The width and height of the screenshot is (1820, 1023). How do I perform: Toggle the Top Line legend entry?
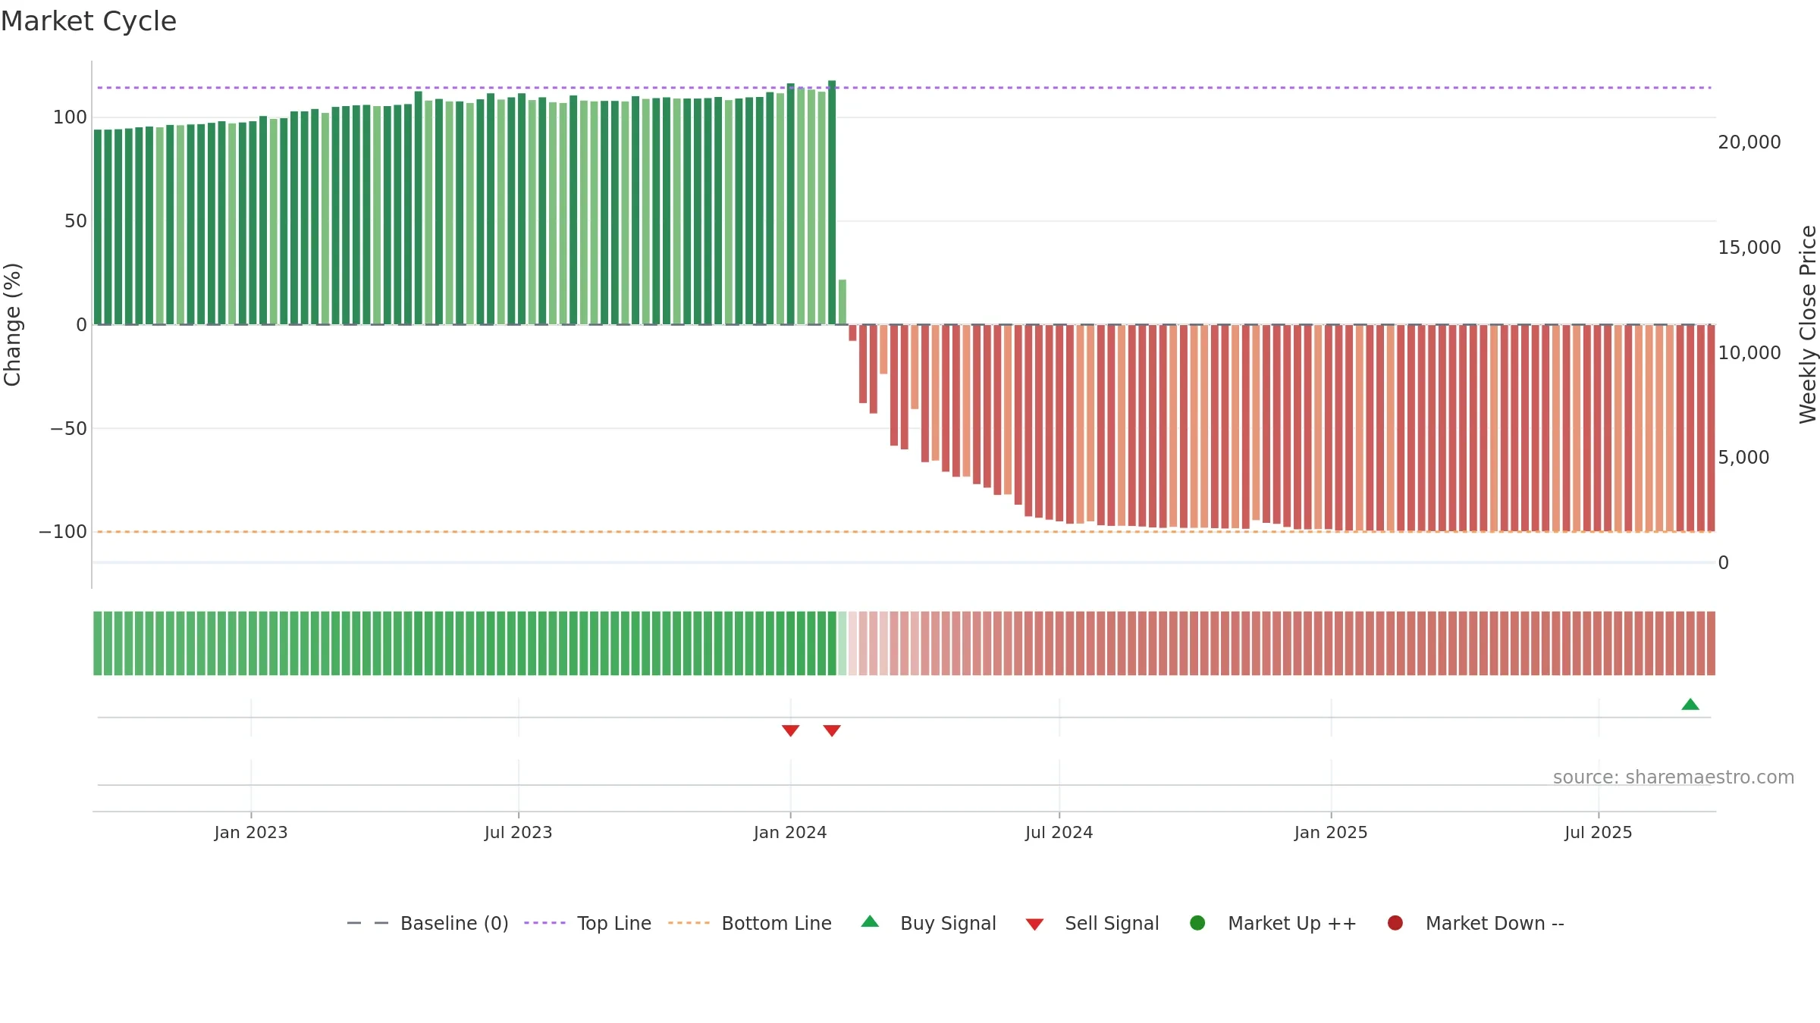(588, 923)
